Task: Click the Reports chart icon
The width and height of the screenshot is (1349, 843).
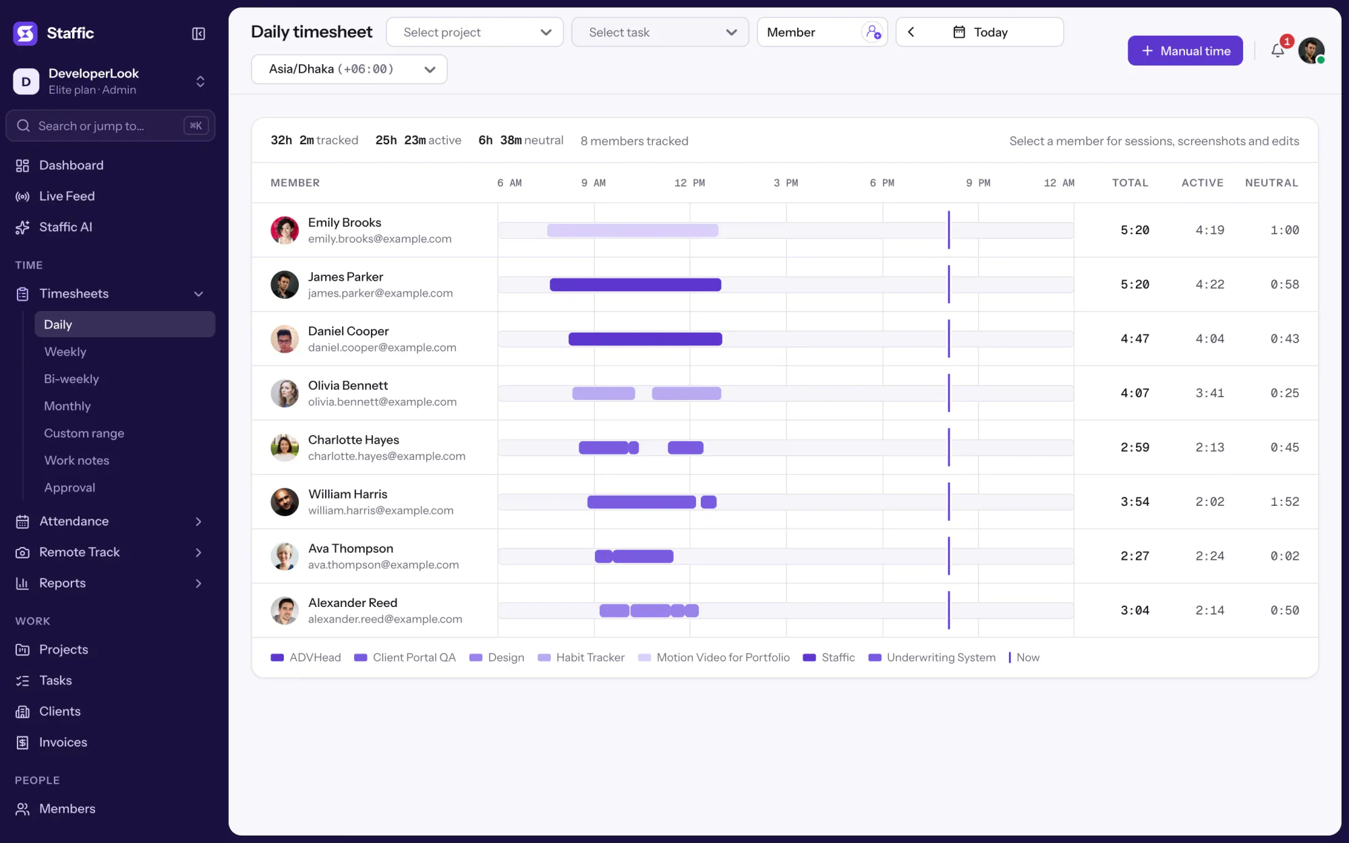Action: [22, 583]
